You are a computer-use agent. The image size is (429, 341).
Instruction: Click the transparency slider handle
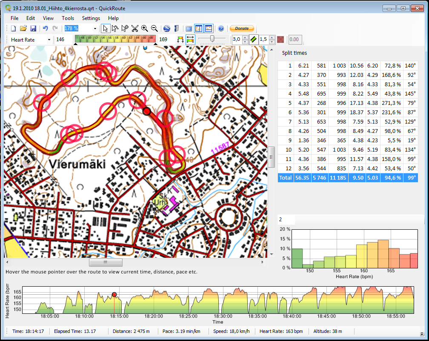pyautogui.click(x=212, y=39)
